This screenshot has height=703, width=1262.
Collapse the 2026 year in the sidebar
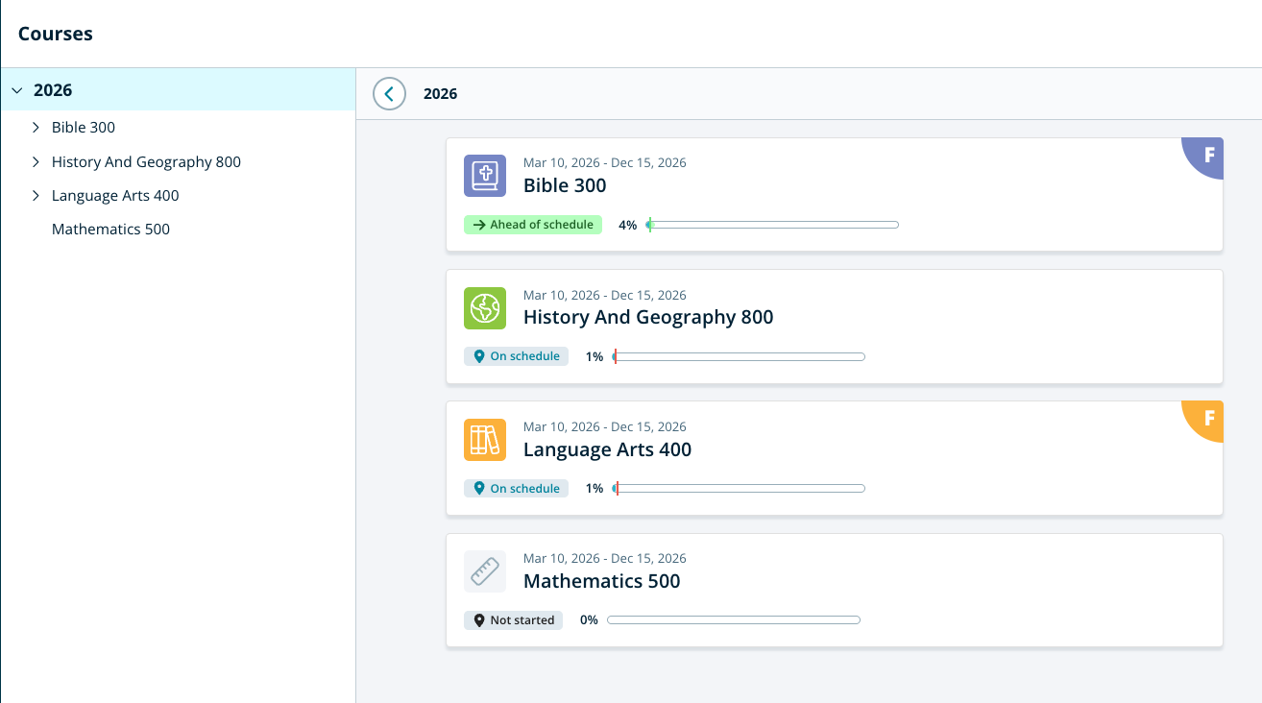pos(16,89)
